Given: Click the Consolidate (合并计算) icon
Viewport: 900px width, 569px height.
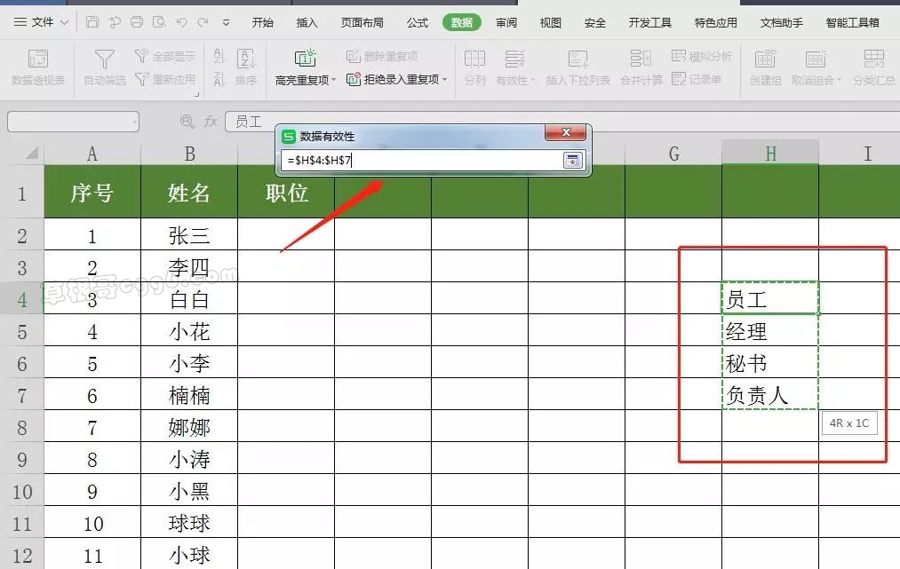Looking at the screenshot, I should point(641,59).
